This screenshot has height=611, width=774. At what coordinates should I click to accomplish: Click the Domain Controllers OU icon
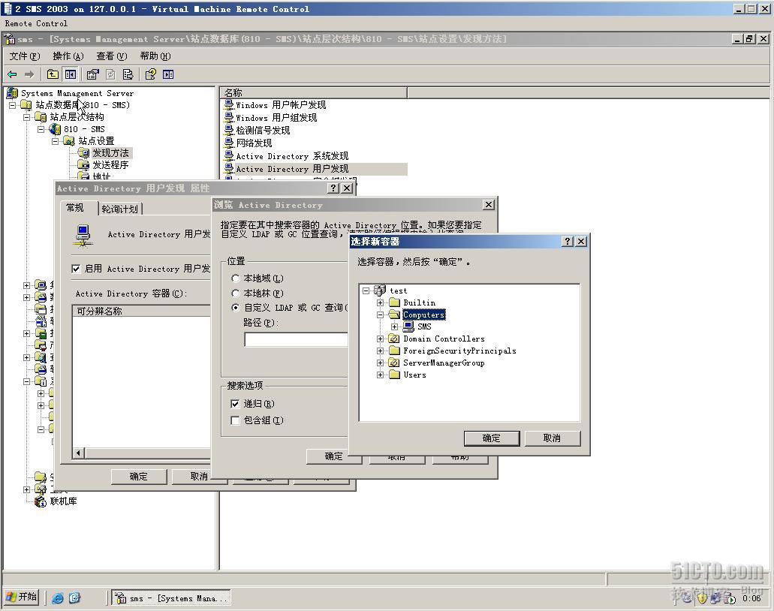point(394,339)
